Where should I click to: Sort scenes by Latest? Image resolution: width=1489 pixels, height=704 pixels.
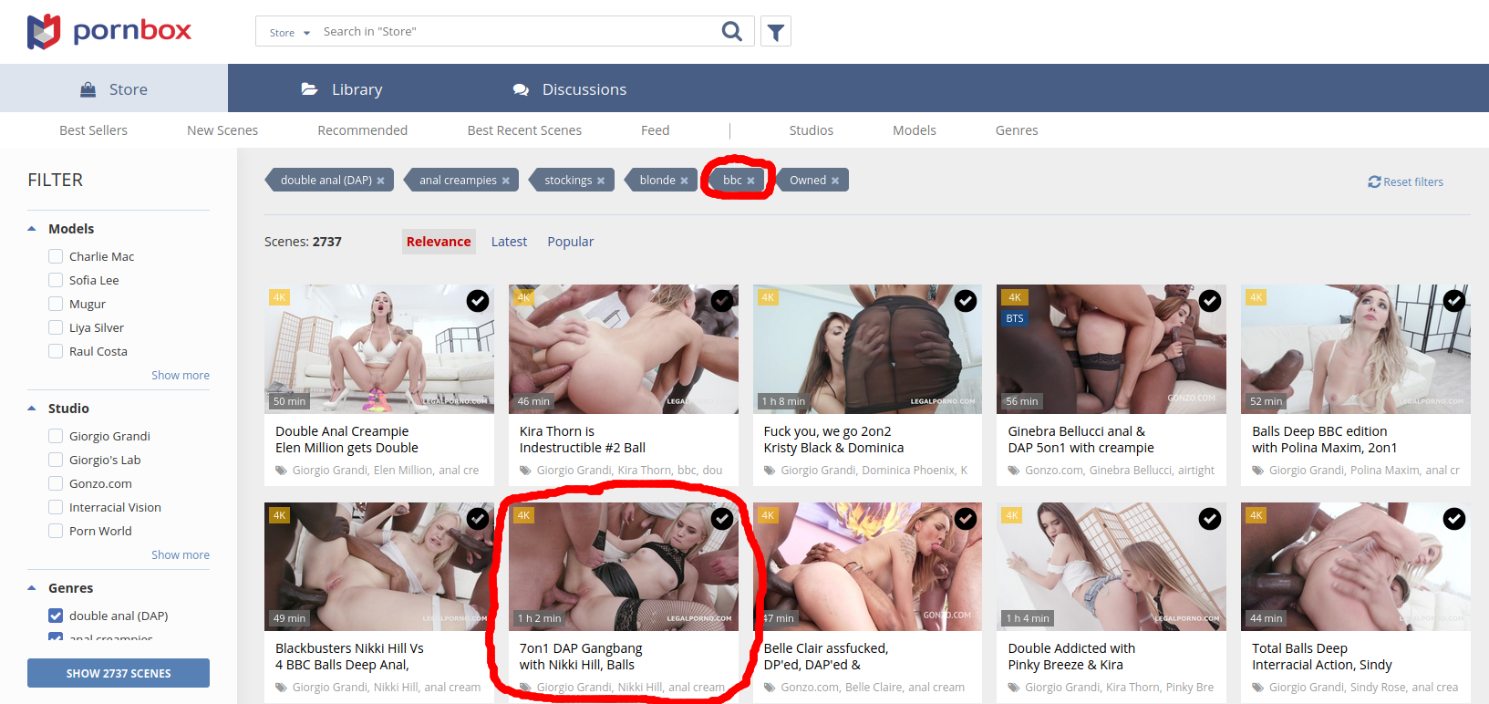pyautogui.click(x=509, y=242)
